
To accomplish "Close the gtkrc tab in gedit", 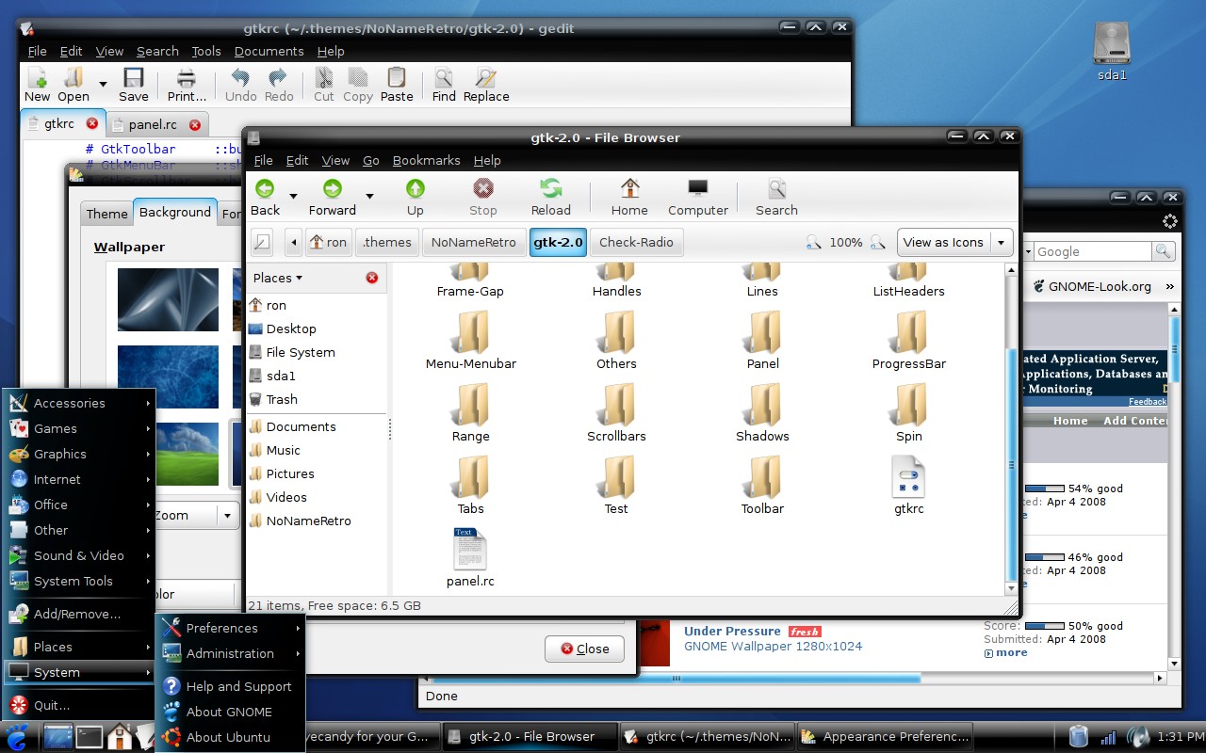I will tap(91, 123).
